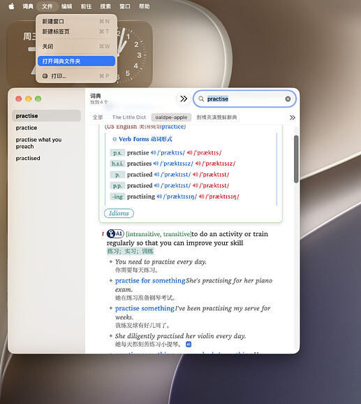Click the '找到 4 个' results count

[99, 102]
